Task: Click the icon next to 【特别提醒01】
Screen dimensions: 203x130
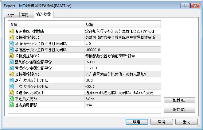Action: (x=11, y=37)
